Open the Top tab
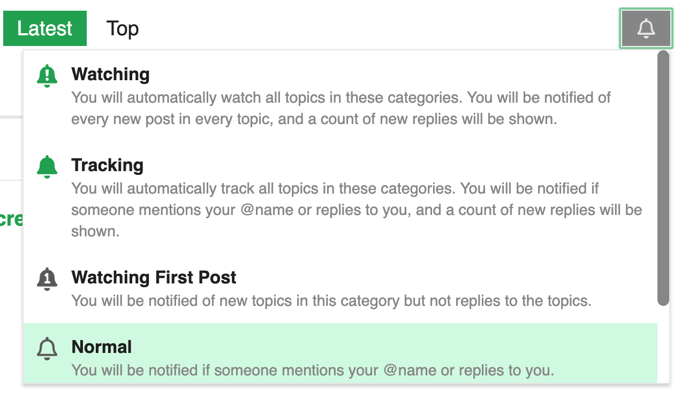 pos(123,28)
